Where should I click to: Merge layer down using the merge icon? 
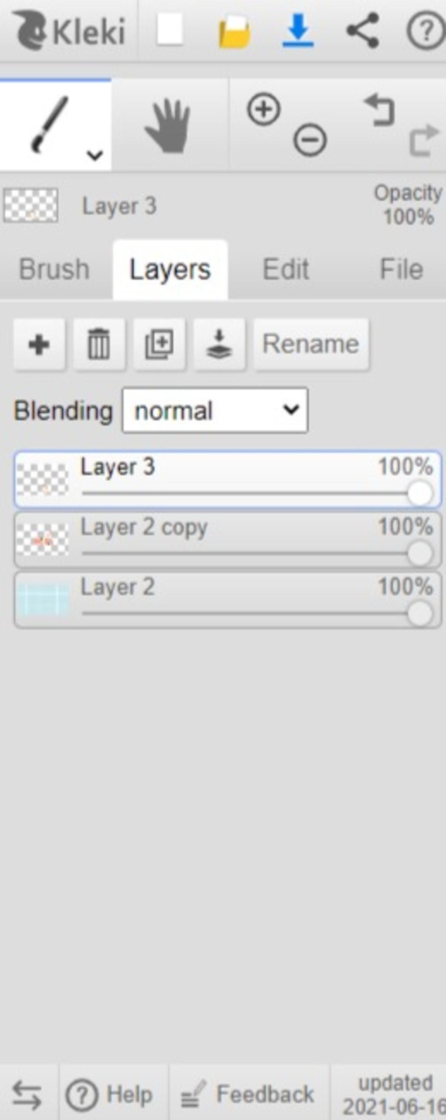(x=219, y=345)
